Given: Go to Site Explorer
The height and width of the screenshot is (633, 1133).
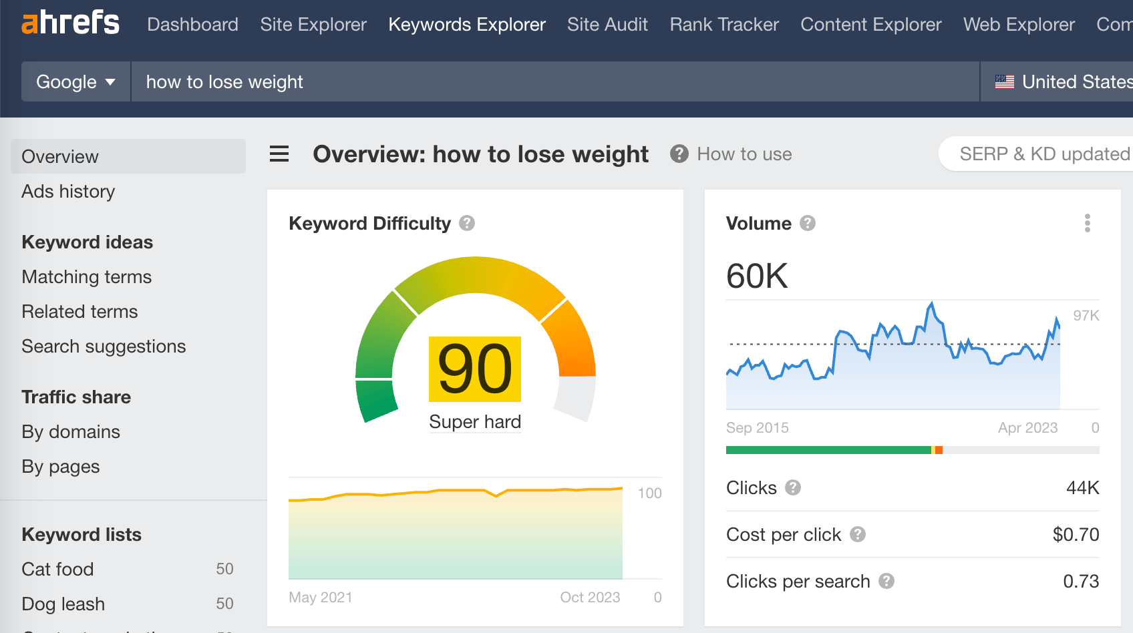Looking at the screenshot, I should 313,25.
